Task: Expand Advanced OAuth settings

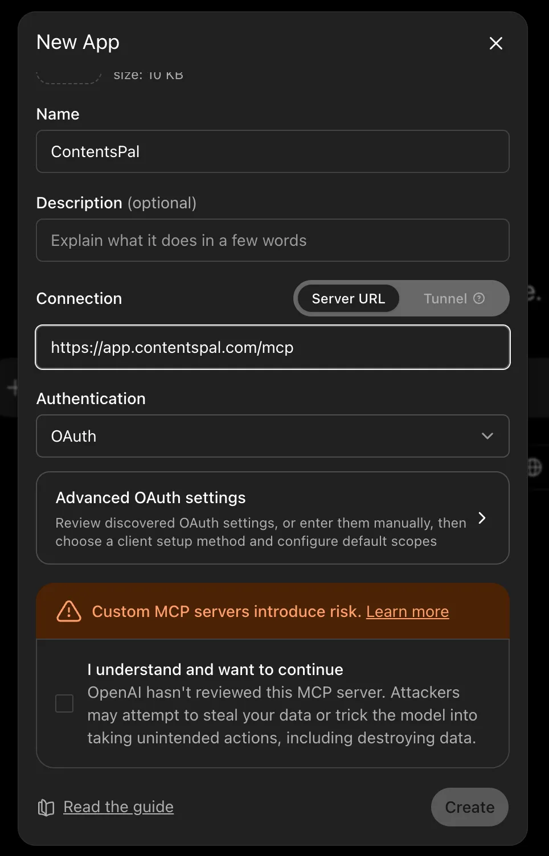Action: click(x=273, y=518)
